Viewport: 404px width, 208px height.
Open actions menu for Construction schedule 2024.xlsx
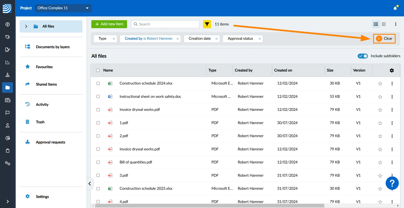392,84
